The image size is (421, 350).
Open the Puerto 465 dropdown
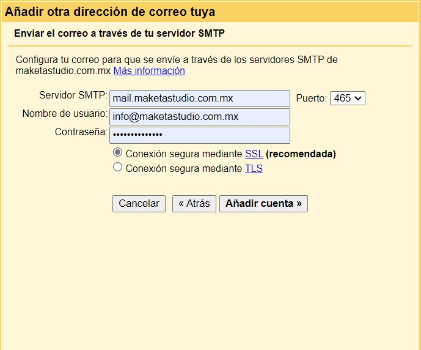347,98
